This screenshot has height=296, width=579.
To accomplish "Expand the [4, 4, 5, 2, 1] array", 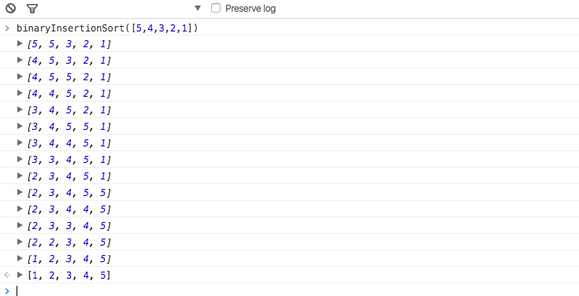I will click(x=20, y=93).
